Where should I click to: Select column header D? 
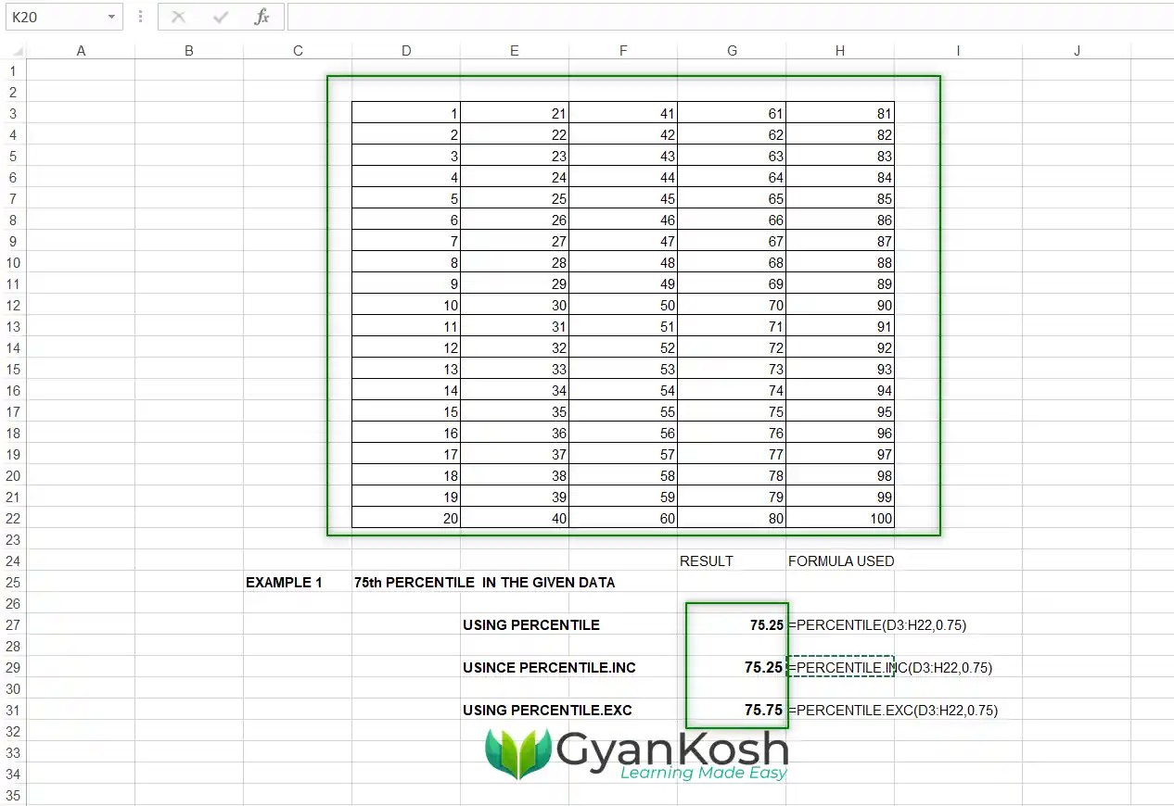click(x=405, y=50)
